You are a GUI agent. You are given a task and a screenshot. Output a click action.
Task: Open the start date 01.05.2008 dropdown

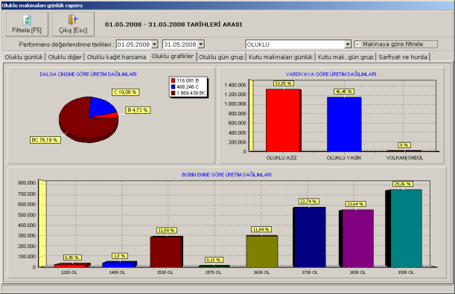click(x=155, y=45)
